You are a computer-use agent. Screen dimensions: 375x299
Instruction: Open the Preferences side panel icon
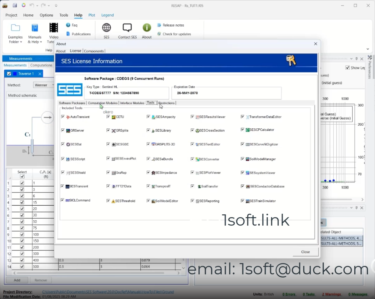pyautogui.click(x=370, y=57)
